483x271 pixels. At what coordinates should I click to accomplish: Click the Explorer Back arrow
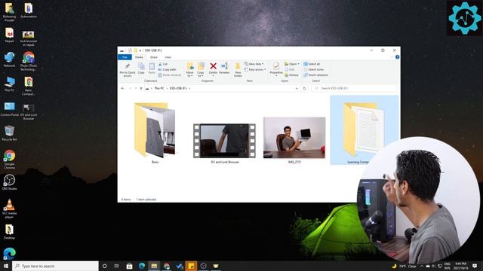(x=122, y=88)
